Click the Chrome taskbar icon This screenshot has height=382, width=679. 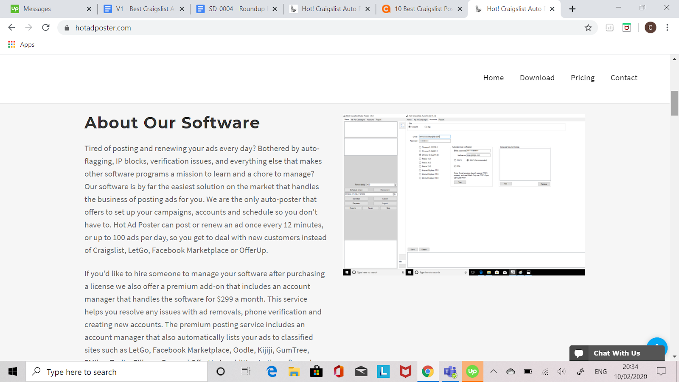point(428,372)
